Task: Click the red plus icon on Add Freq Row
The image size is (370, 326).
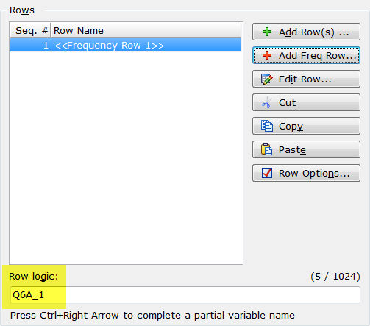Action: (x=267, y=55)
